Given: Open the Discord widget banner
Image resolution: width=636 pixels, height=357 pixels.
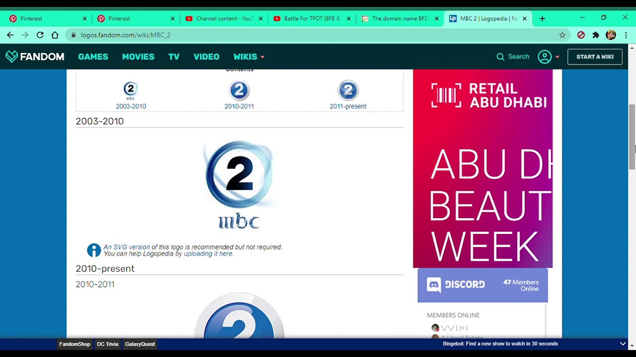Looking at the screenshot, I should (x=482, y=285).
